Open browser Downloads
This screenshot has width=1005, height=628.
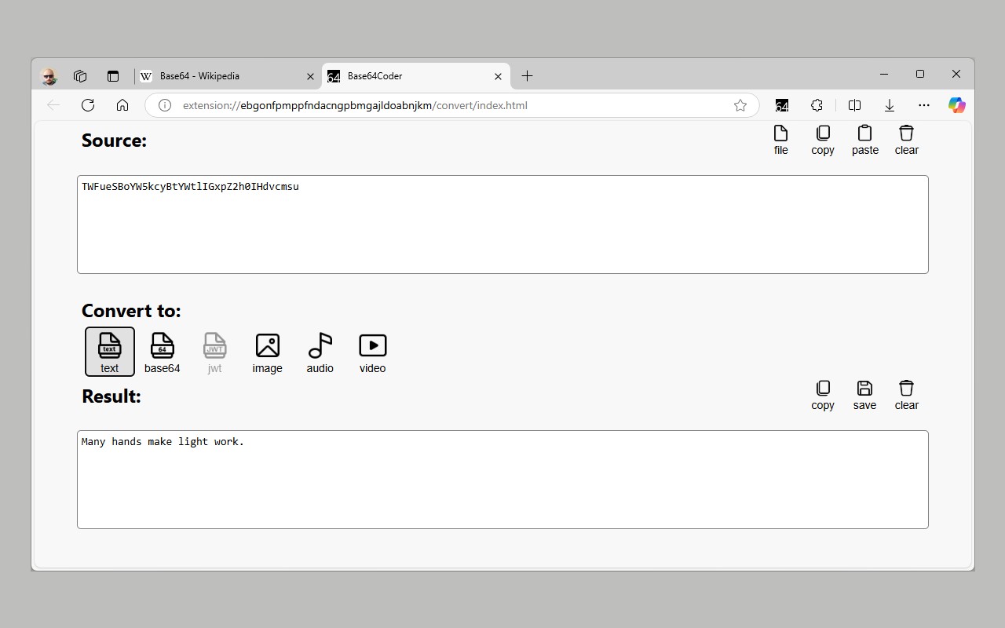click(x=890, y=105)
